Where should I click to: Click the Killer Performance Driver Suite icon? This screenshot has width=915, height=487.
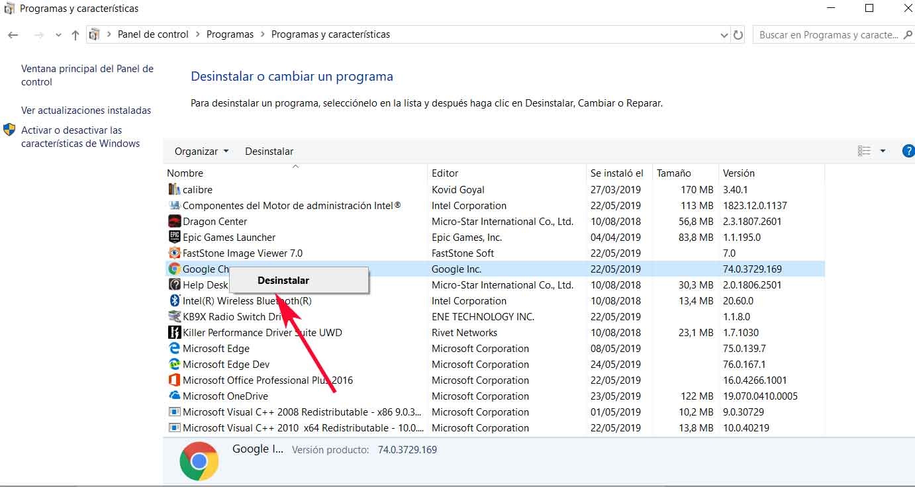[x=175, y=333]
